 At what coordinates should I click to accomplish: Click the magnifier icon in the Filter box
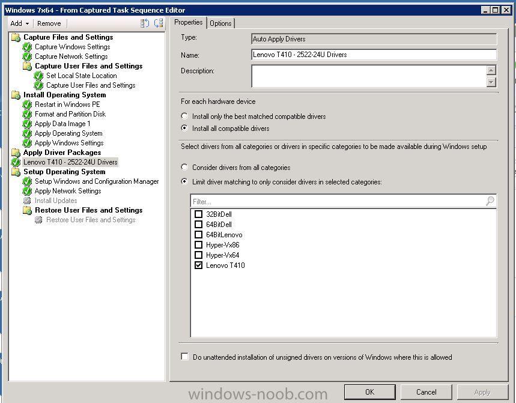(490, 201)
